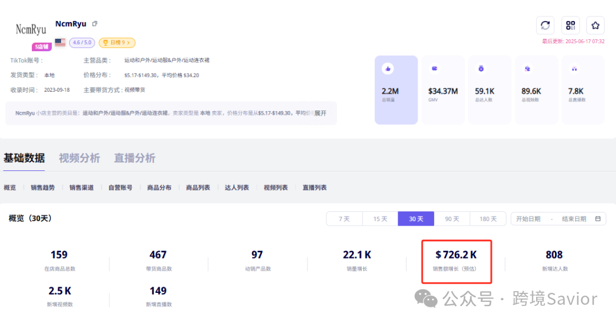Click the total videos icon
616x323 pixels.
528,69
